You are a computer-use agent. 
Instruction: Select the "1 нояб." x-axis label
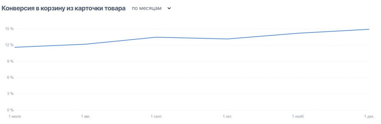point(298,116)
